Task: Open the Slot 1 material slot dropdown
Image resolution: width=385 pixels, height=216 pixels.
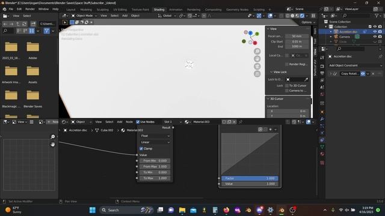Action: (173, 122)
